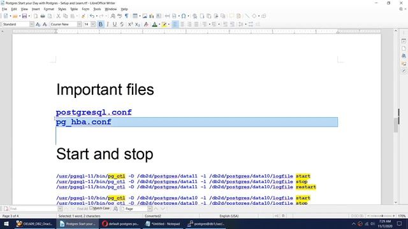Click the language English (USA) status entry
The height and width of the screenshot is (229, 408).
click(x=229, y=216)
